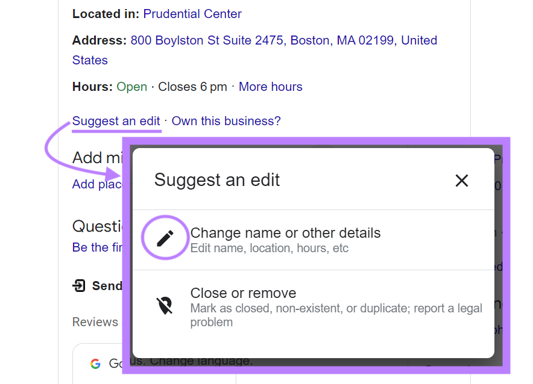
Task: Select the pencil edit icon in the dialog
Action: (x=165, y=237)
